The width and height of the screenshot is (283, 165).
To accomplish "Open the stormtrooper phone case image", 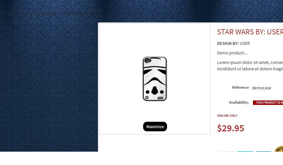I will [155, 79].
